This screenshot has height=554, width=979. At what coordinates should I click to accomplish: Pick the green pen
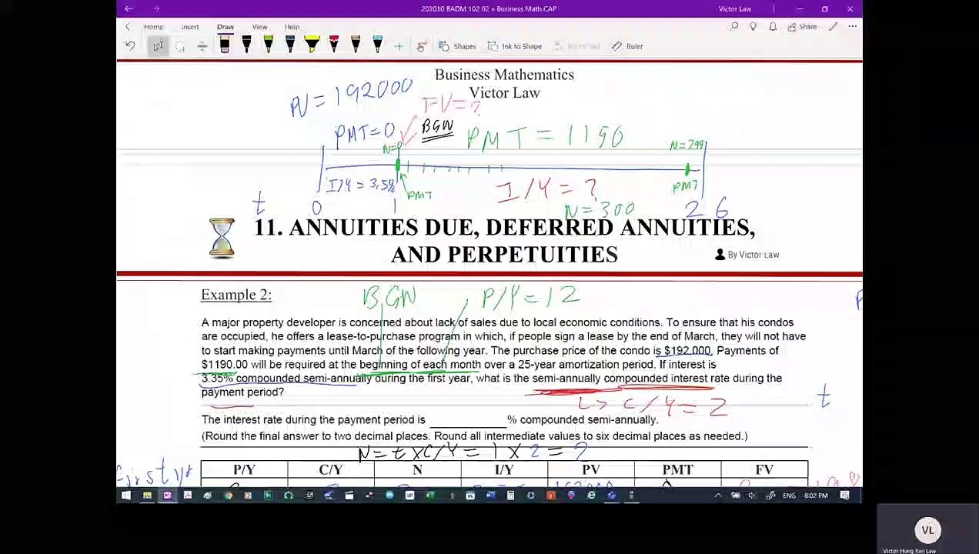coord(268,45)
